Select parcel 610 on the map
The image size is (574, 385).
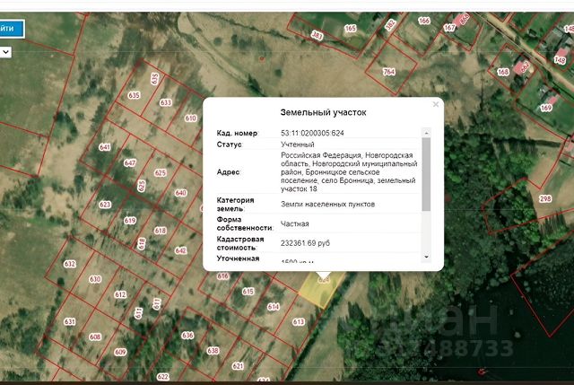pos(191,118)
